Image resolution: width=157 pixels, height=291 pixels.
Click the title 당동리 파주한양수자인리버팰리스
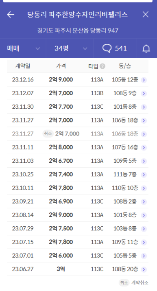point(77,15)
